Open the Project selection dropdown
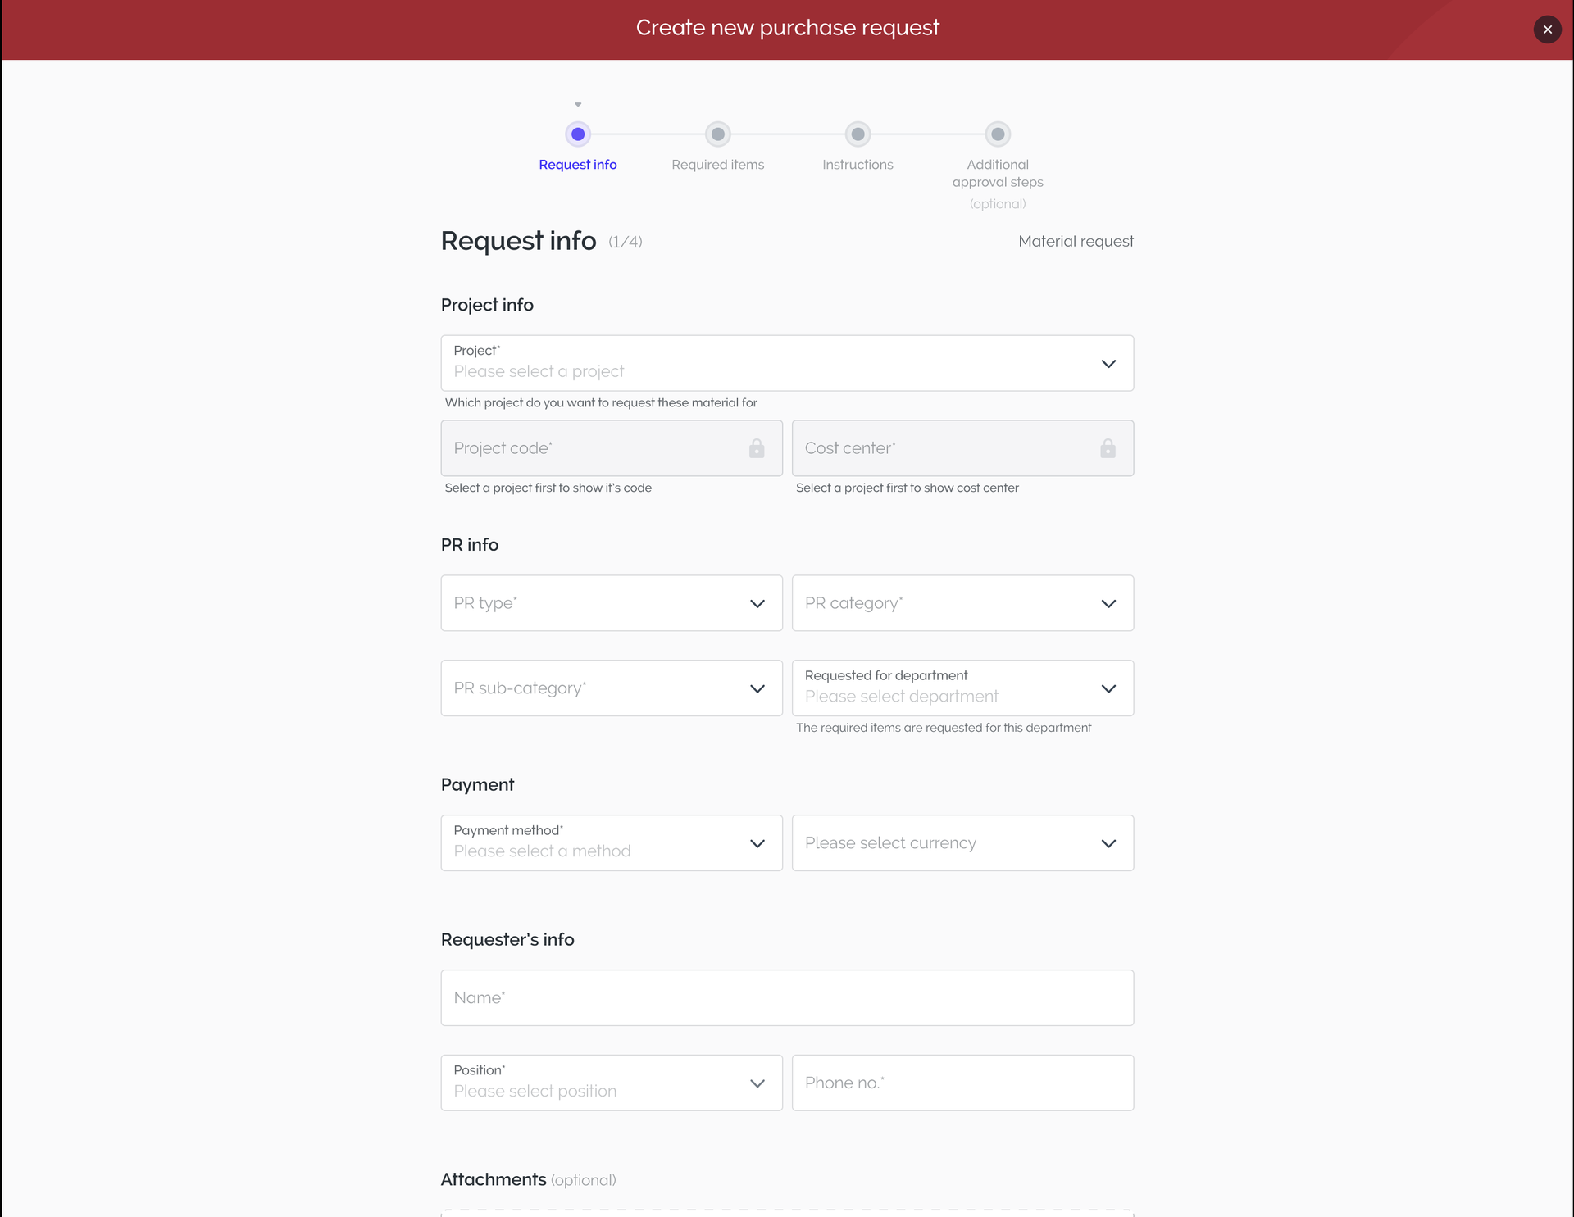Viewport: 1574px width, 1217px height. tap(786, 363)
